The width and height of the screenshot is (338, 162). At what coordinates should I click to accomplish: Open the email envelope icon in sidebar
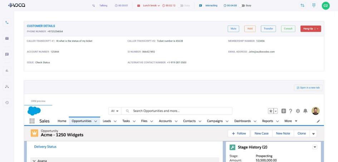[x=7, y=38]
